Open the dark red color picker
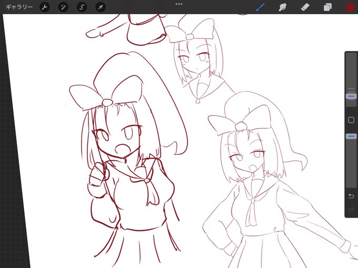The height and width of the screenshot is (268, 358). [x=350, y=7]
